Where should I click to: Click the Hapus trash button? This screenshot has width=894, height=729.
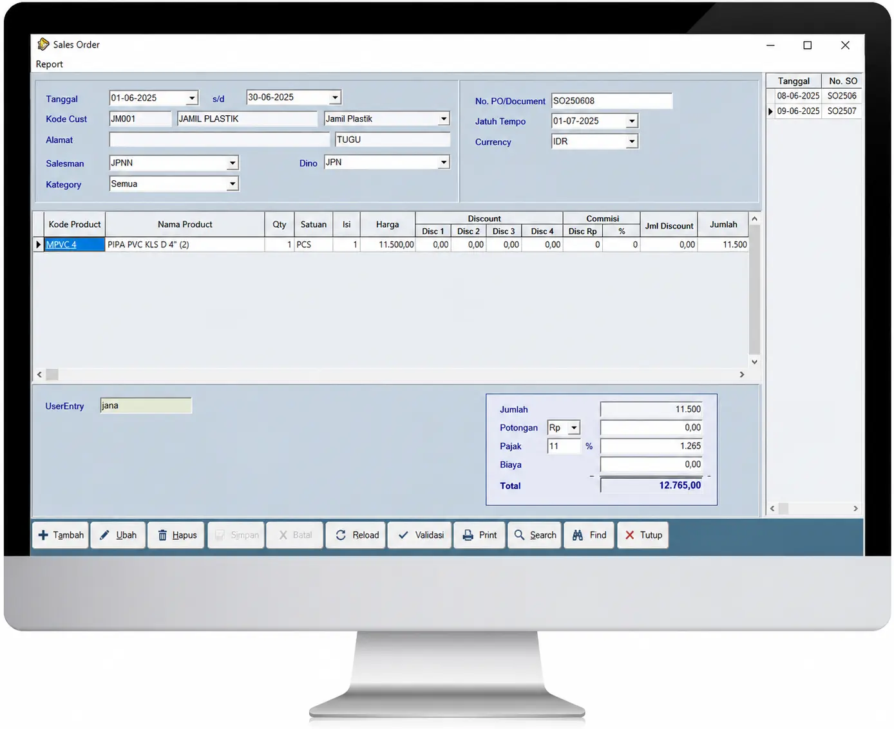176,535
